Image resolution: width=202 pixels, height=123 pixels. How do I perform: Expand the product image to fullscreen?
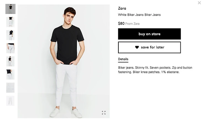[104, 113]
